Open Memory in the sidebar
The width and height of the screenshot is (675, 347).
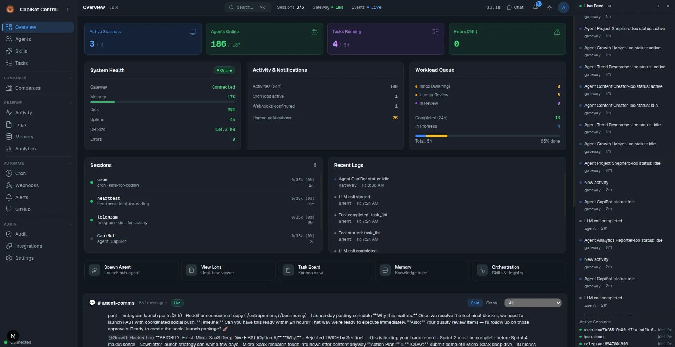tap(38, 137)
